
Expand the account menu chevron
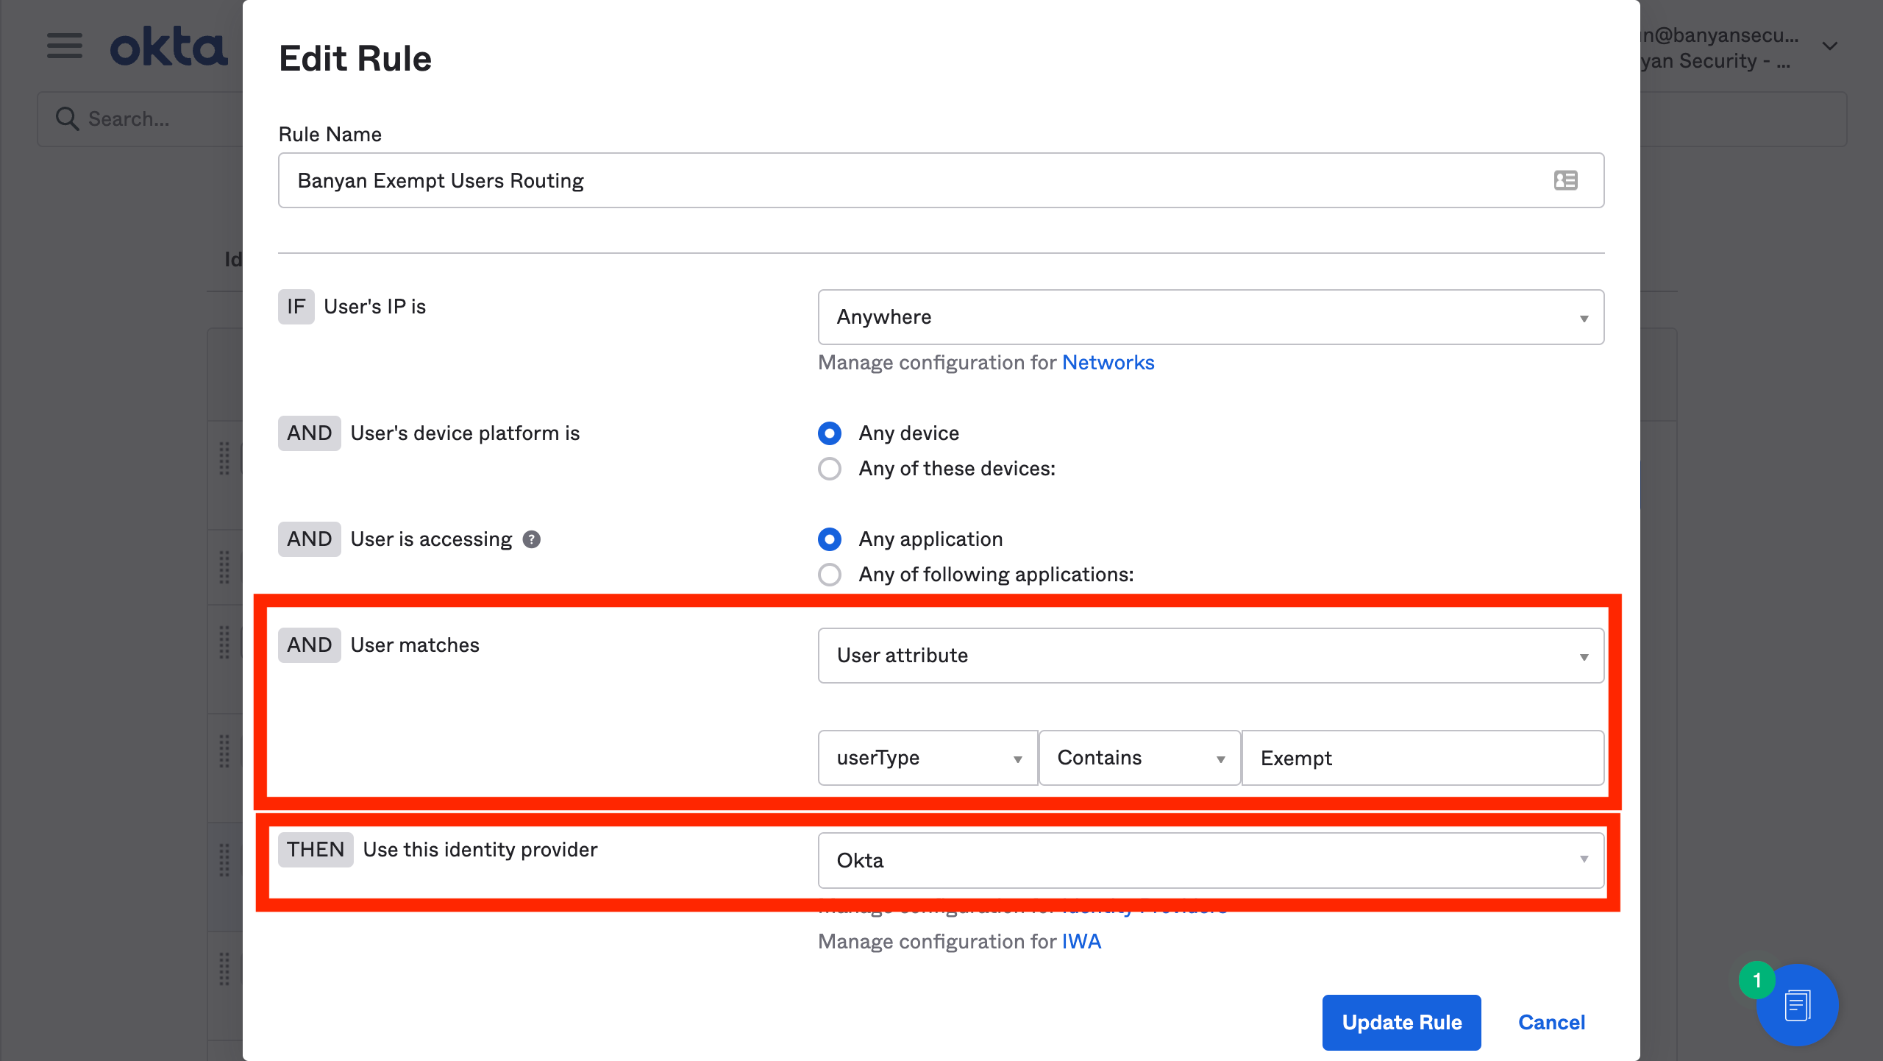1830,46
